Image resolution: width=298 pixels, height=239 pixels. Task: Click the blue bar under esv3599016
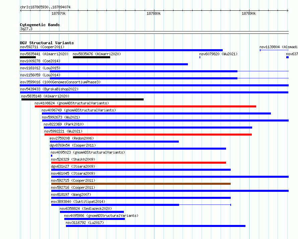click(x=154, y=85)
